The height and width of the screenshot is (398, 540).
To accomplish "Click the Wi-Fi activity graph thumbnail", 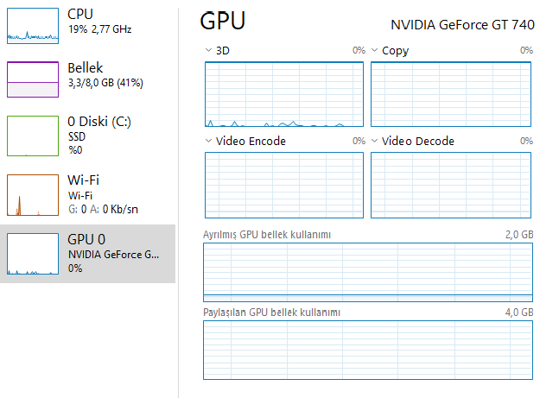I will pyautogui.click(x=32, y=194).
